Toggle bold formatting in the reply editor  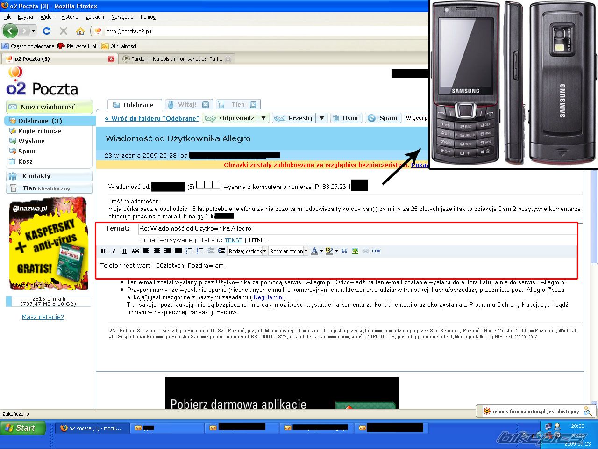point(103,251)
